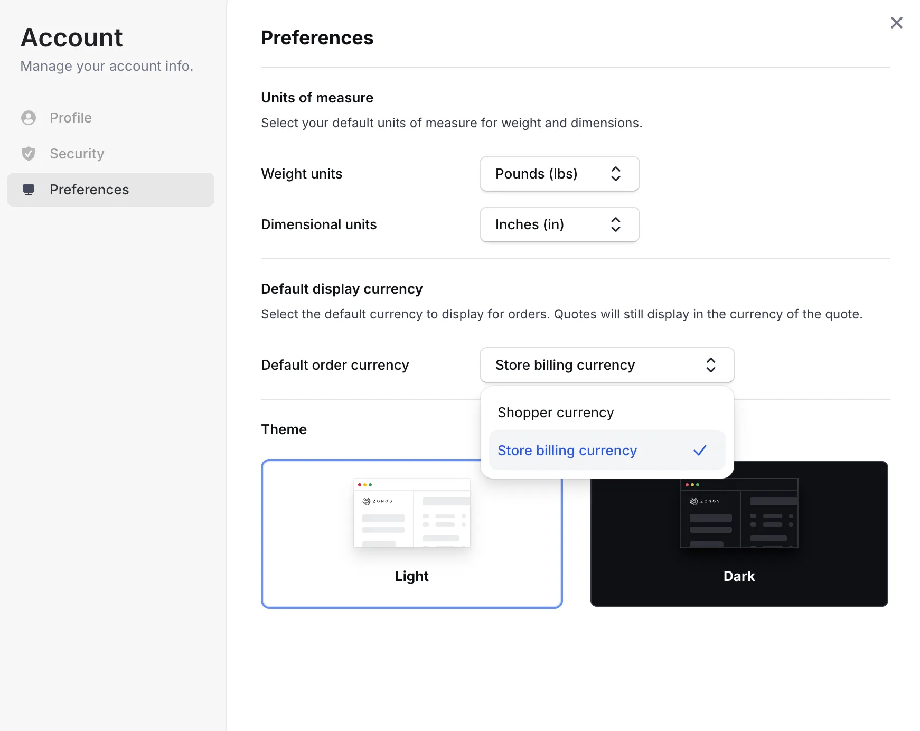
Task: Open the Weight units dropdown
Action: click(x=559, y=174)
